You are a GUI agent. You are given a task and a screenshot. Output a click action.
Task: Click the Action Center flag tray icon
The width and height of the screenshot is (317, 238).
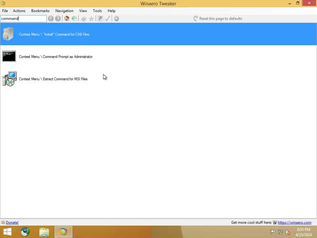pyautogui.click(x=273, y=232)
